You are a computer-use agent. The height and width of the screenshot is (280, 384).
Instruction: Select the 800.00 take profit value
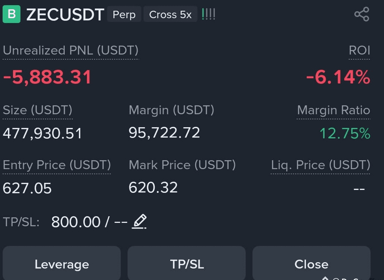76,222
